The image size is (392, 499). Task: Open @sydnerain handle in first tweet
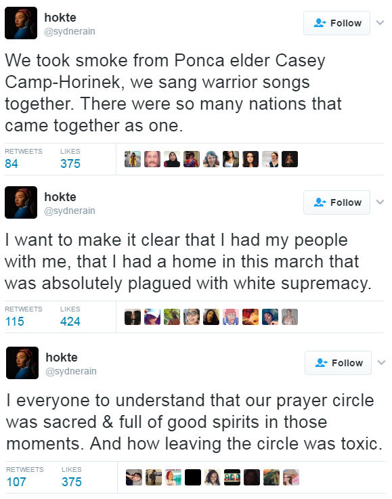tap(70, 32)
